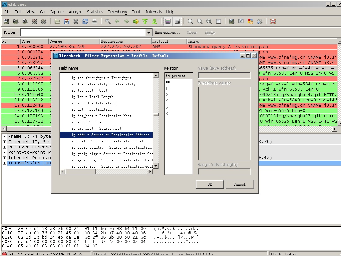The image size is (341, 256).
Task: Click the Value (IPv4 address) field
Action: click(x=224, y=75)
